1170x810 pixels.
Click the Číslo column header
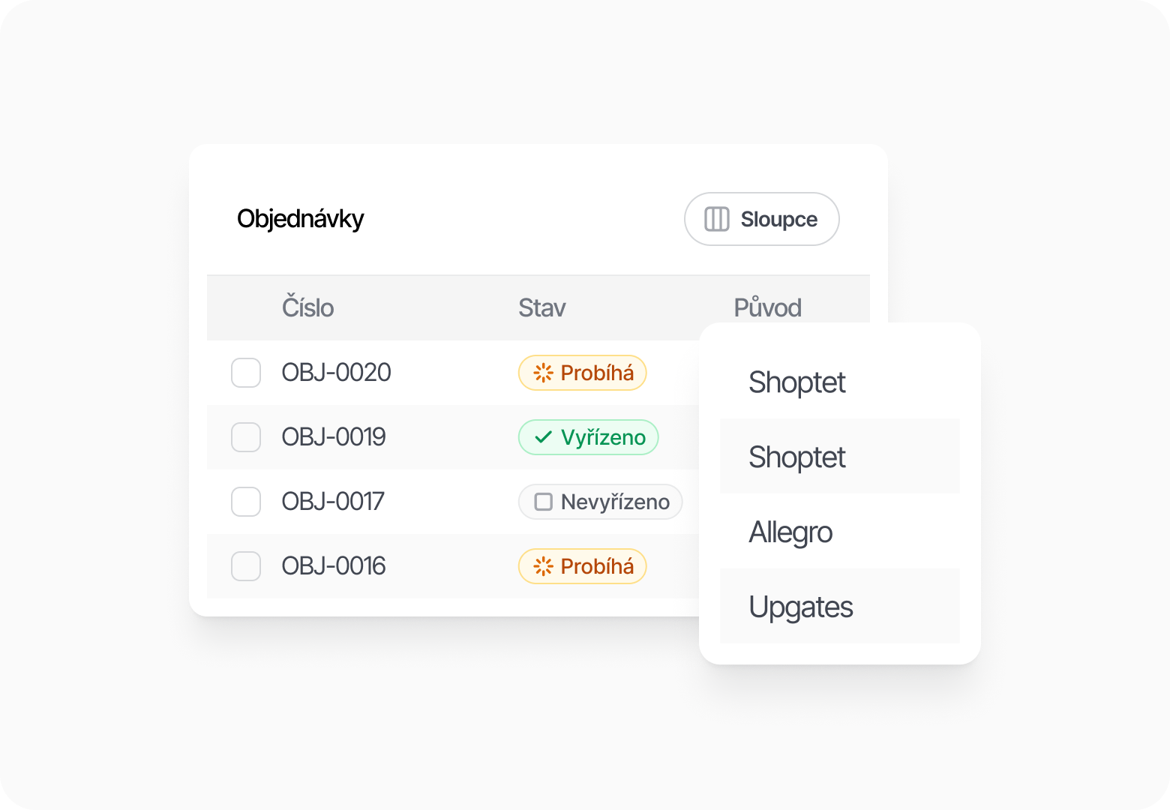307,307
